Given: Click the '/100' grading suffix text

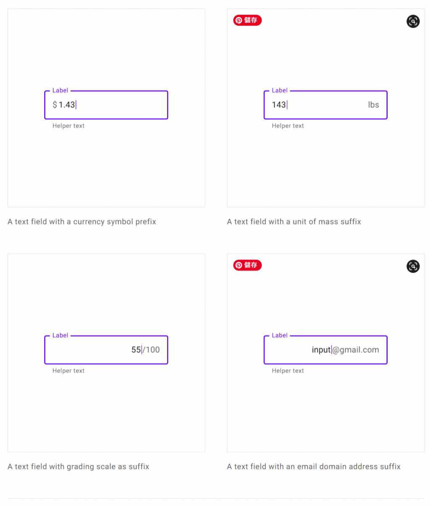Looking at the screenshot, I should (151, 350).
